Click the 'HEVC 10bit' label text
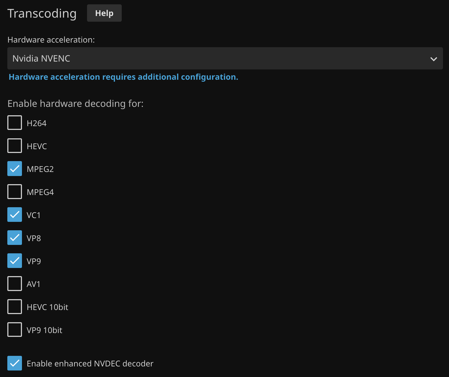This screenshot has height=377, width=449. 47,307
